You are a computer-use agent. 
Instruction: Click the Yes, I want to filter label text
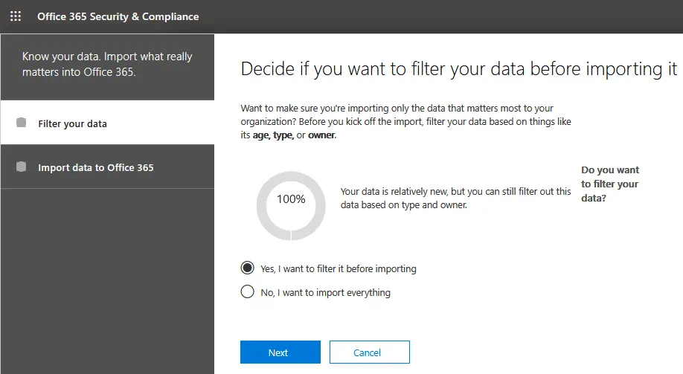pos(339,268)
